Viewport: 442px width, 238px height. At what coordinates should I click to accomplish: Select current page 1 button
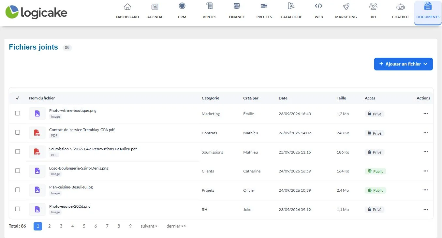[38, 226]
